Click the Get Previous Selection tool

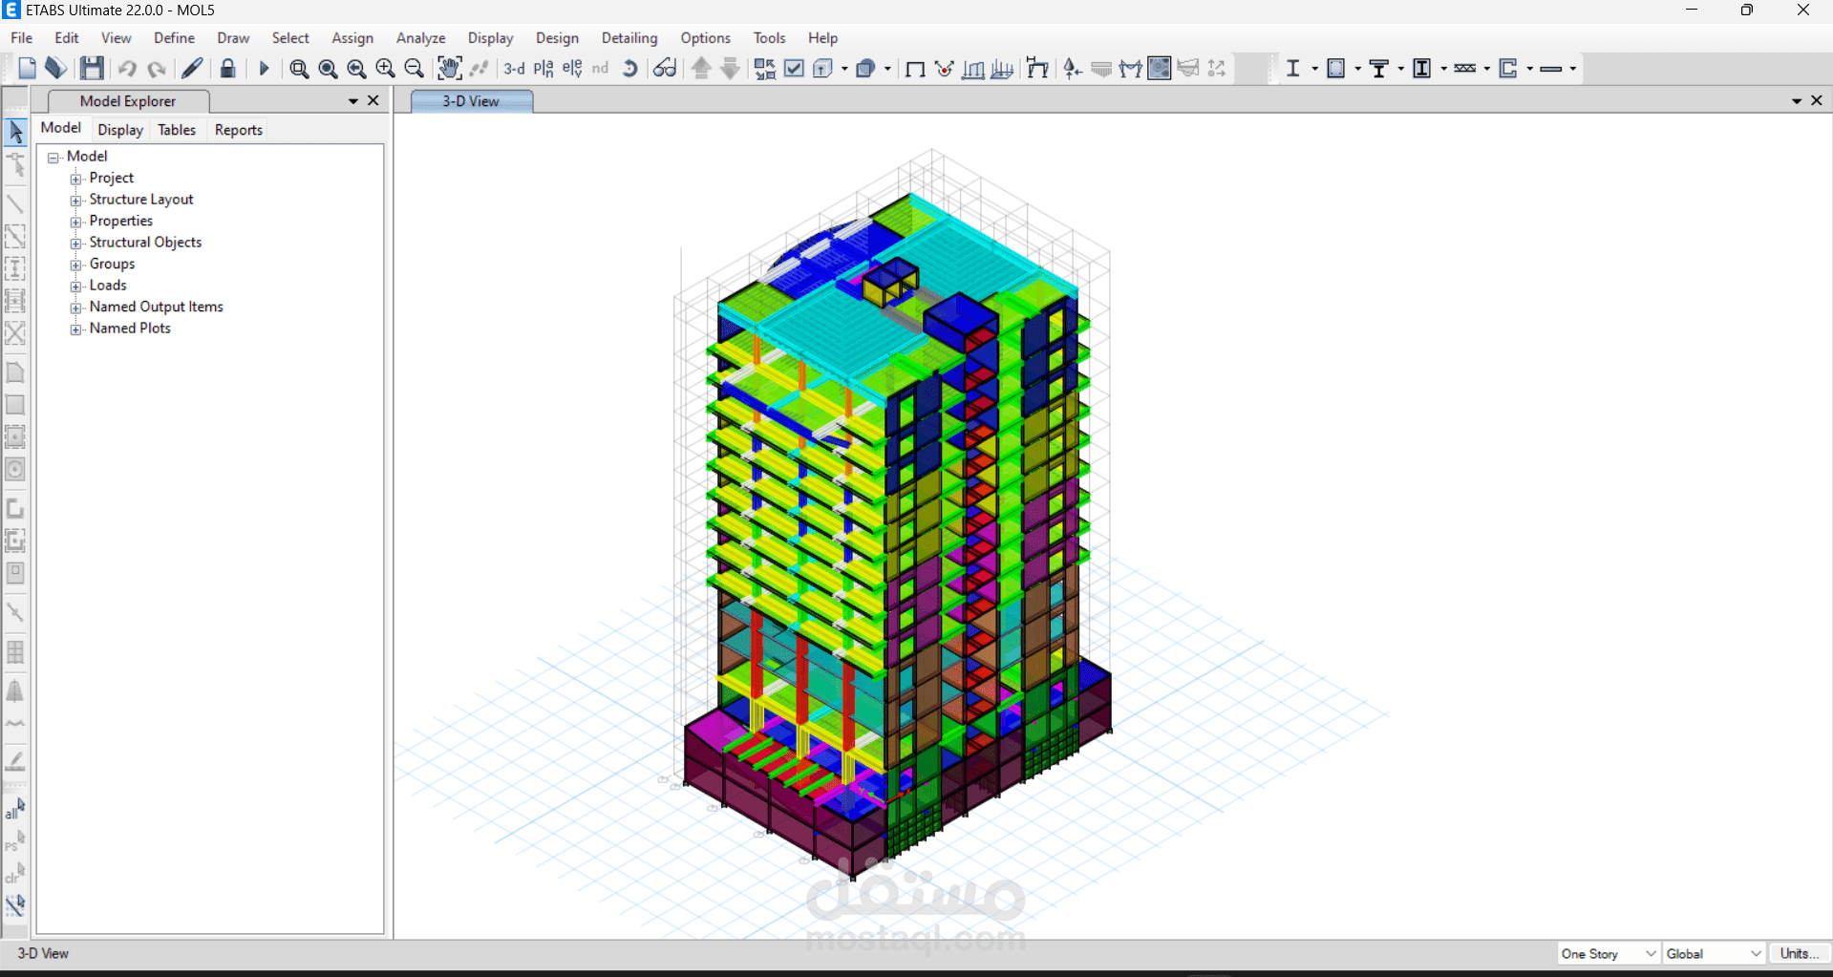click(15, 841)
